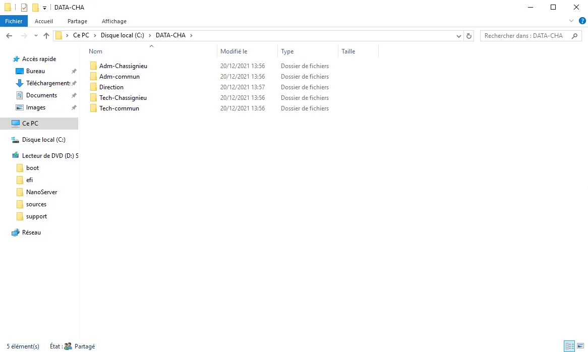588x352 pixels.
Task: Click Properties icon in quick access toolbar
Action: [x=24, y=8]
